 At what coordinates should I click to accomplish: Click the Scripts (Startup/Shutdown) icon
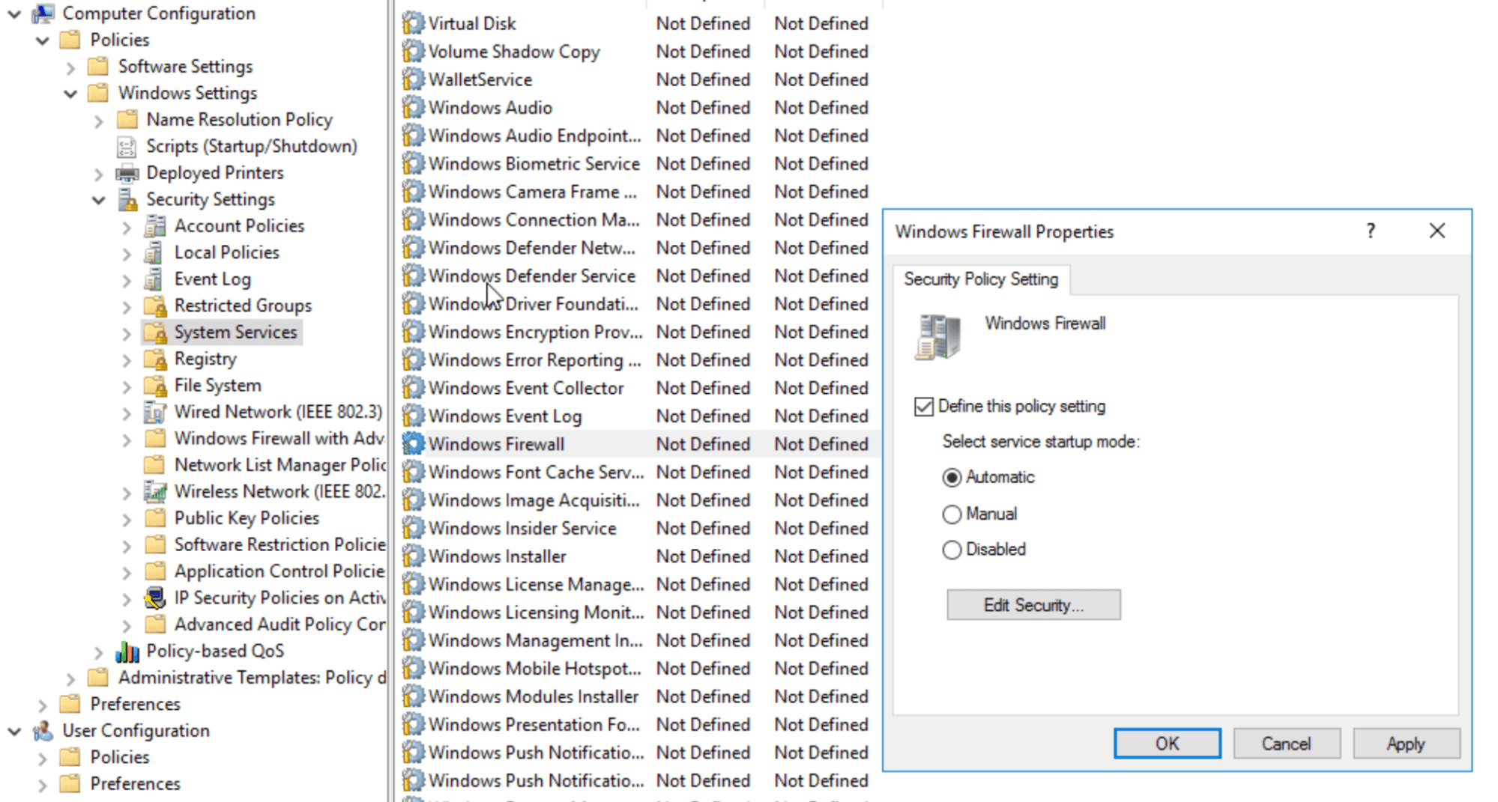[x=127, y=145]
